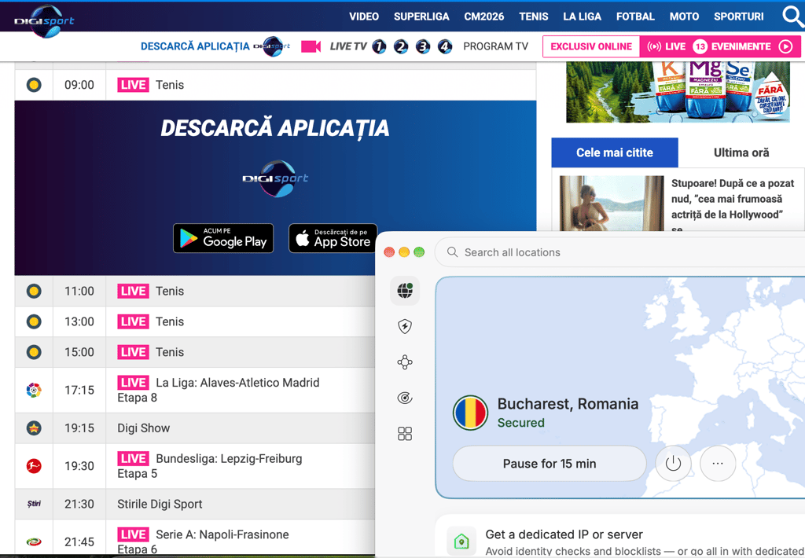Open the PROGRAM TV link
This screenshot has width=805, height=558.
[495, 46]
